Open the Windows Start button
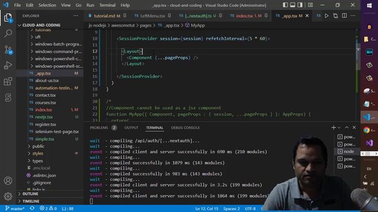This screenshot has height=212, width=378. point(369,5)
